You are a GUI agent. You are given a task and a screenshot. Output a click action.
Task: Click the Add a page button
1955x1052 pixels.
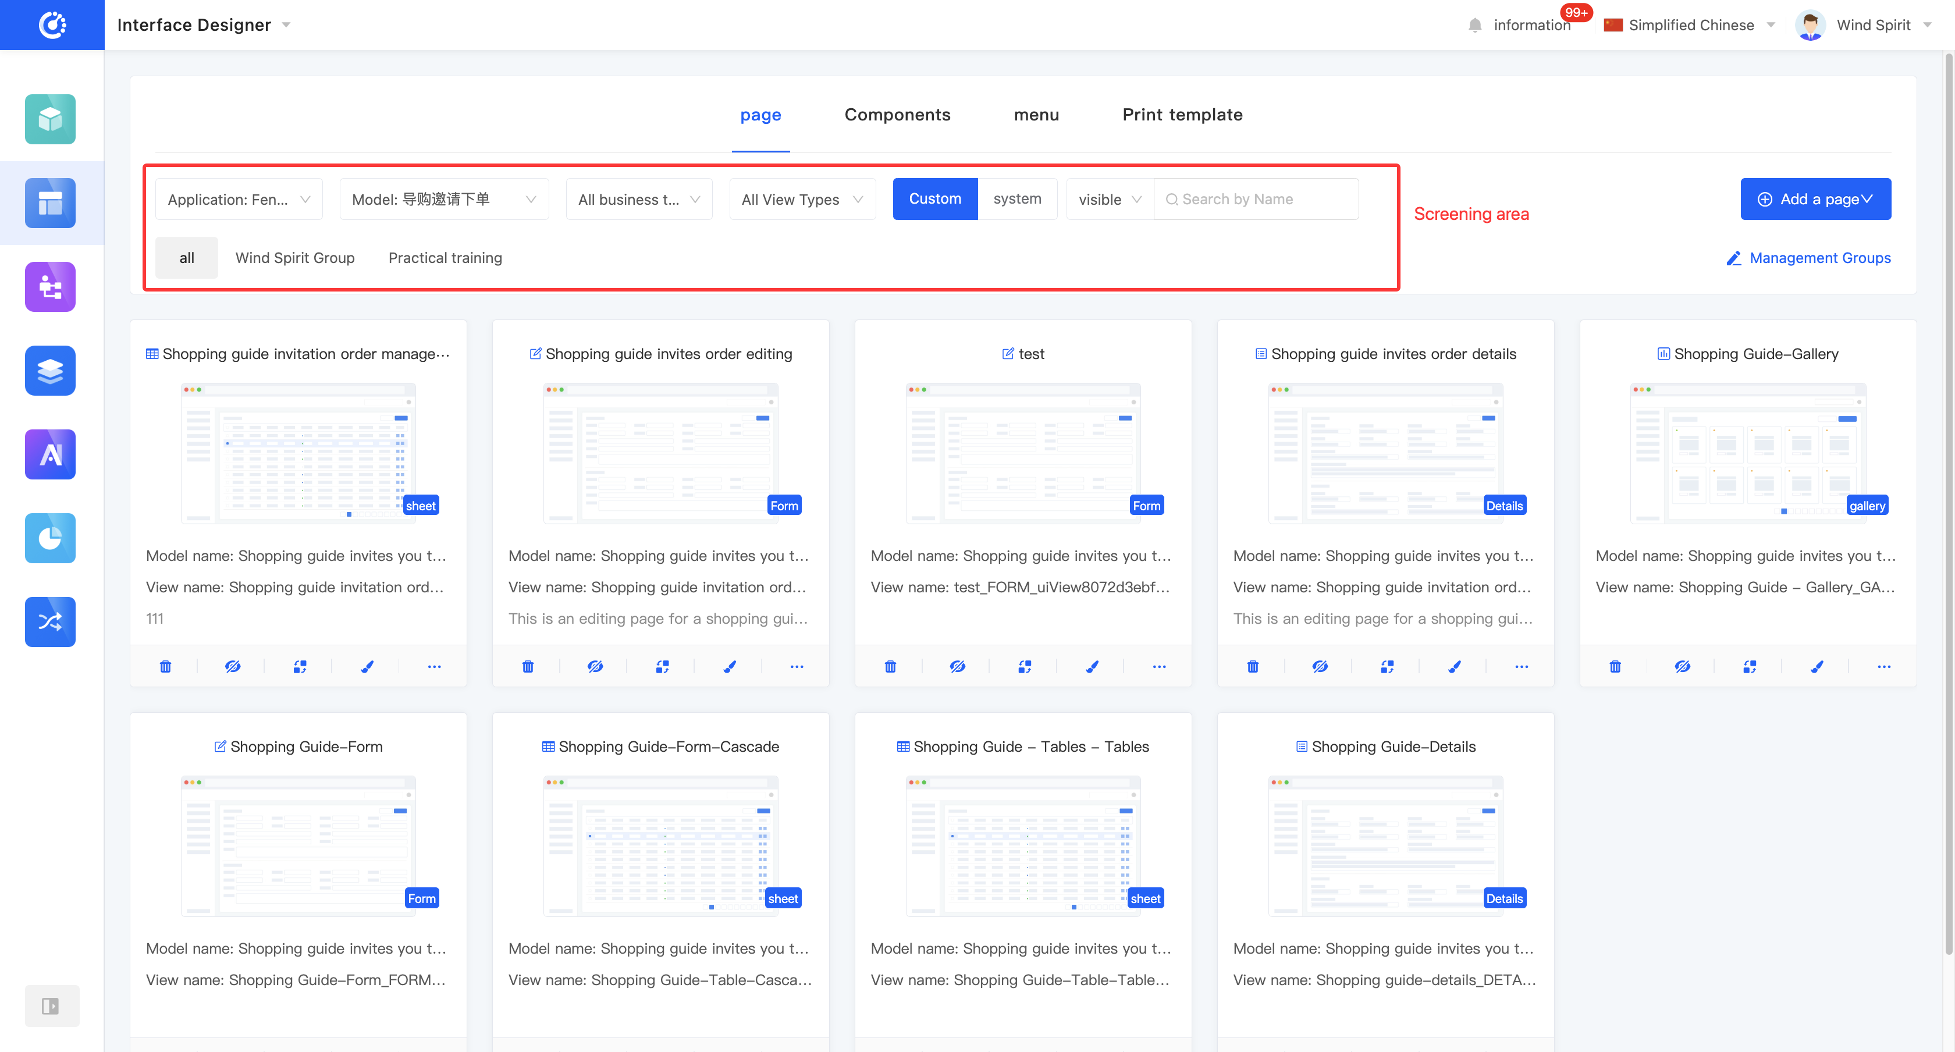point(1815,199)
